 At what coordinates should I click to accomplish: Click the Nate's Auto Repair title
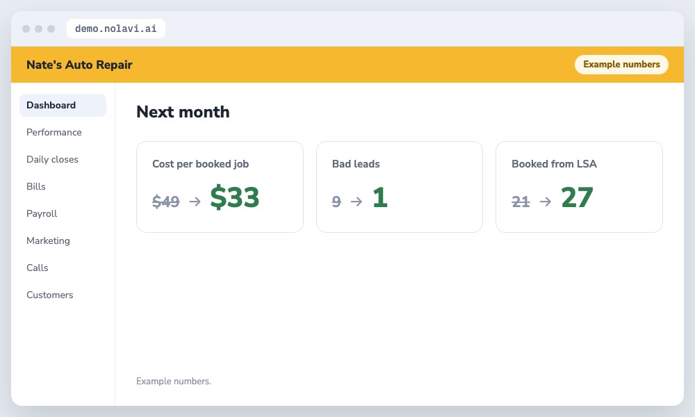click(x=79, y=65)
